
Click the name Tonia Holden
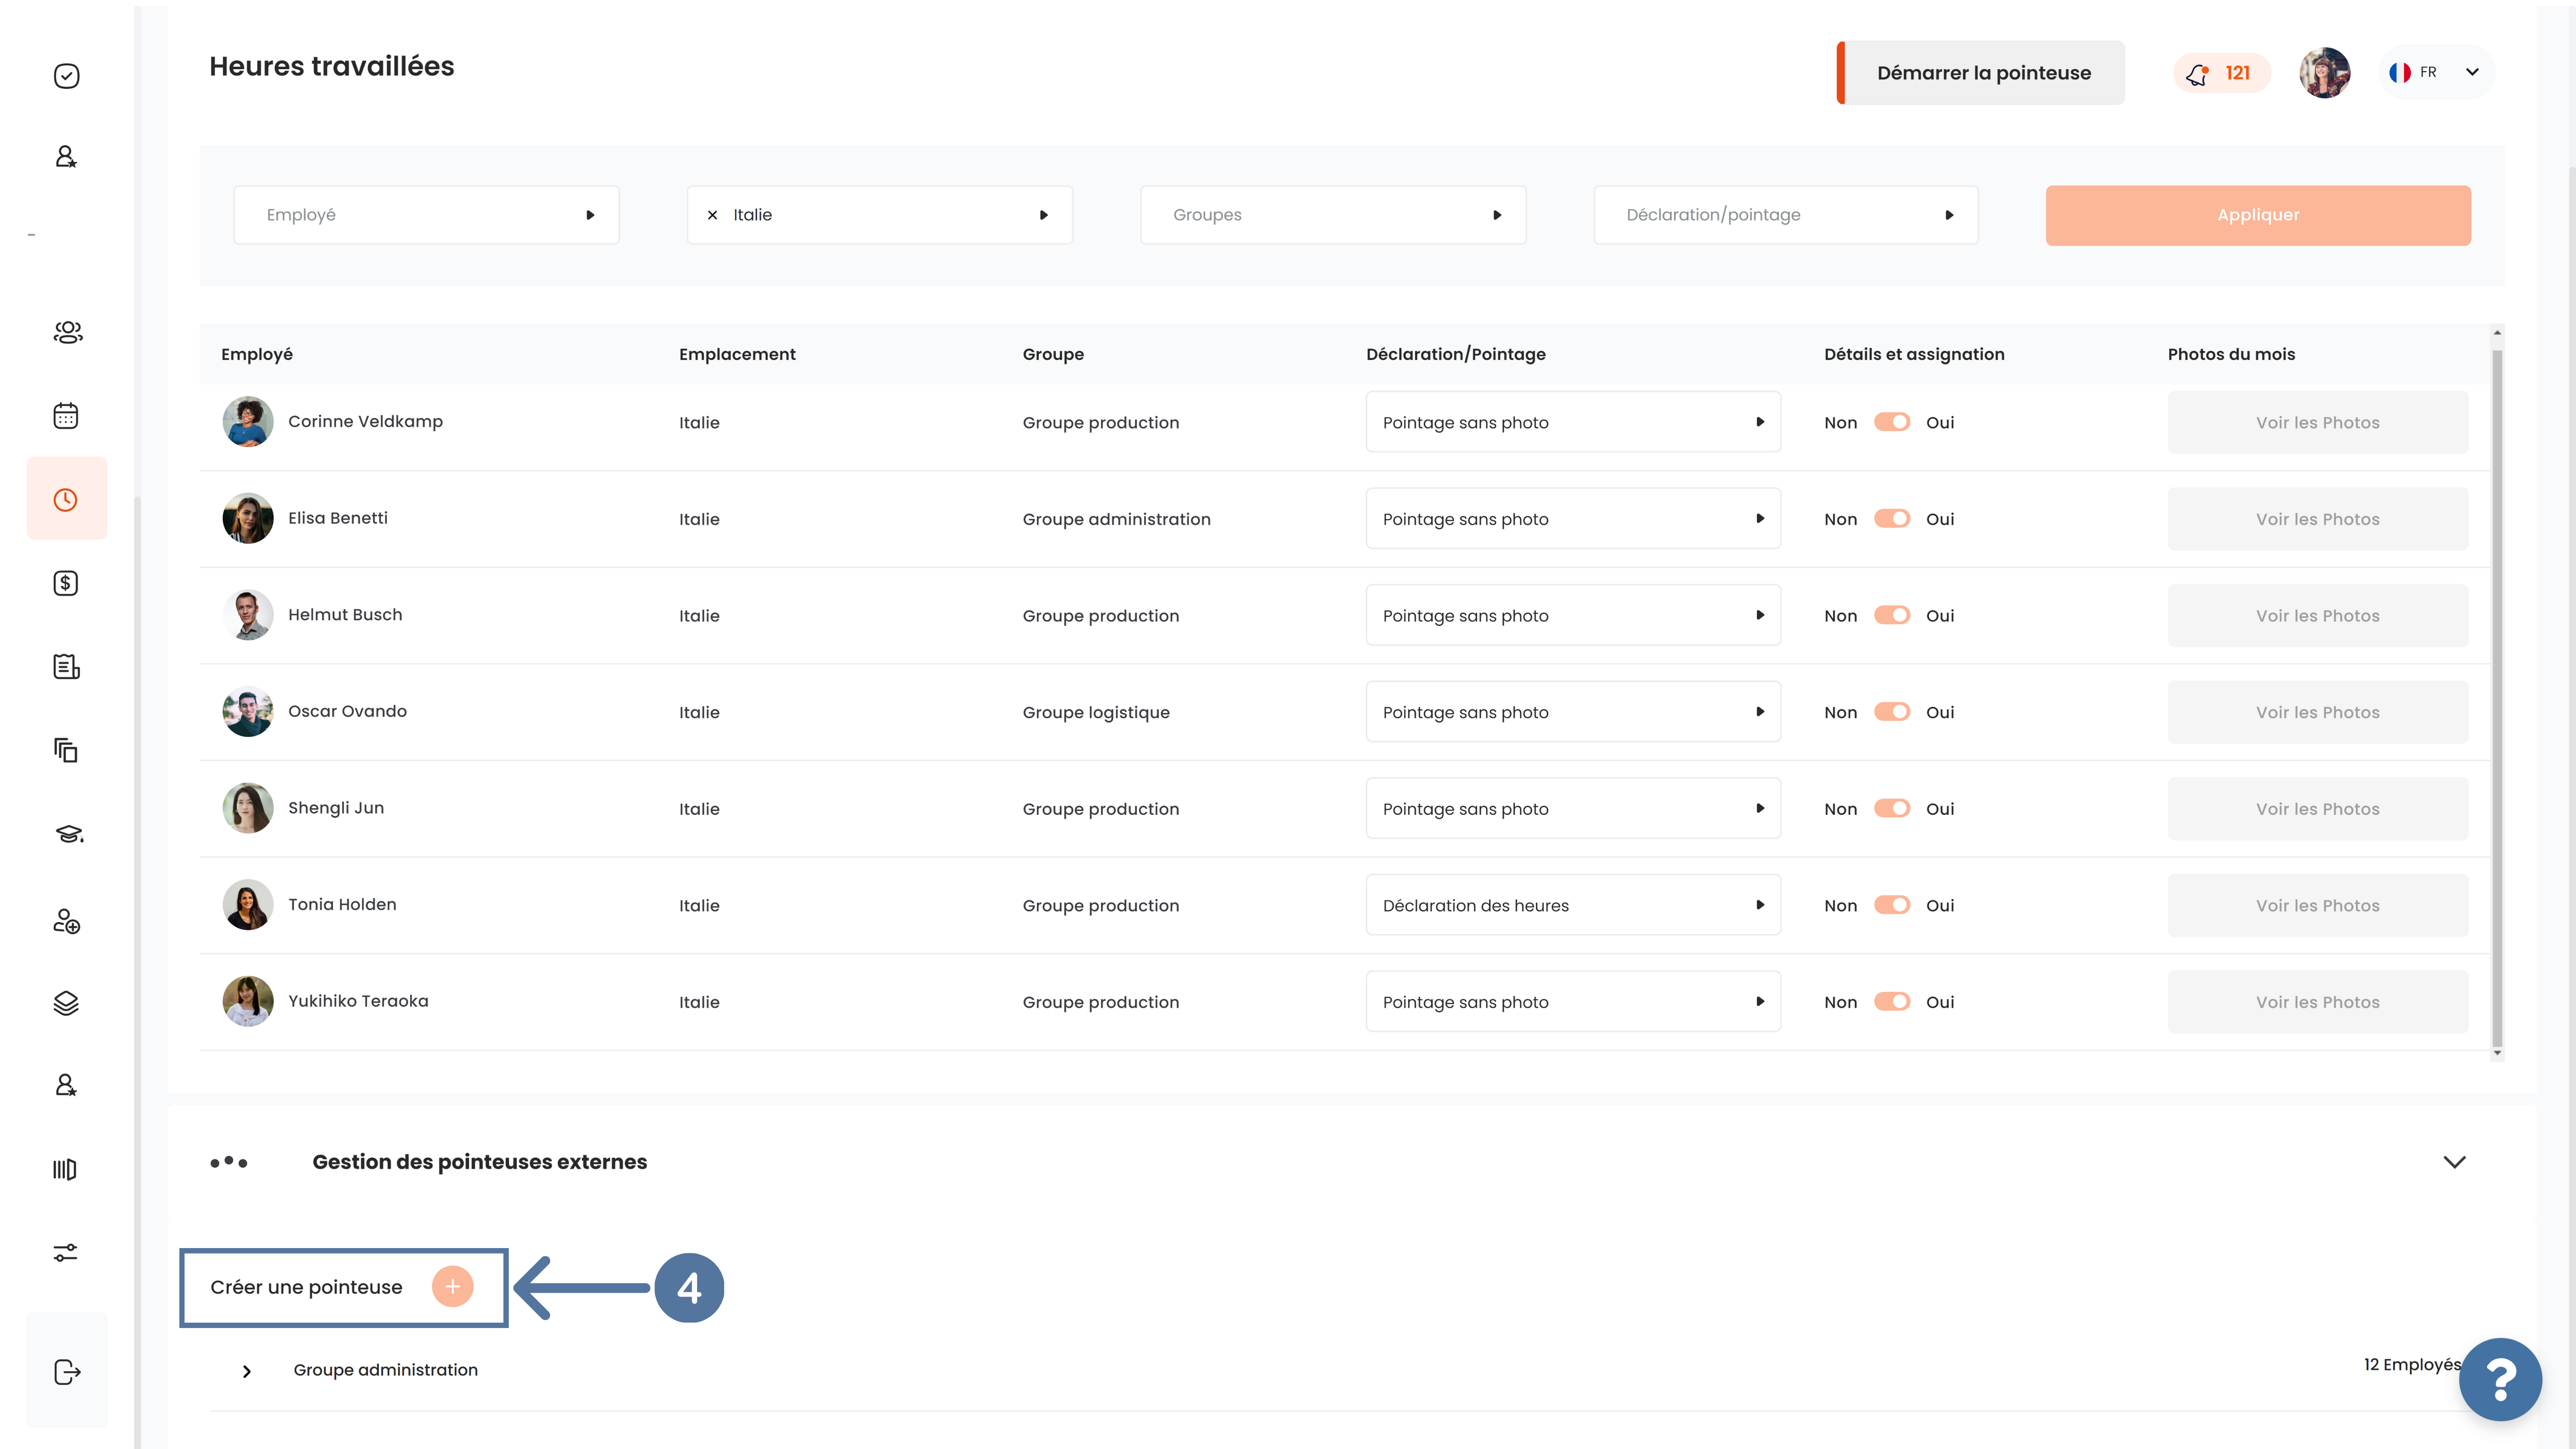[x=342, y=904]
